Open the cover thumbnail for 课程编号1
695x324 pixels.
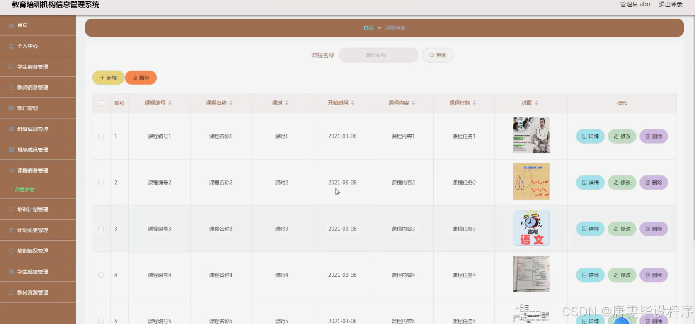pyautogui.click(x=531, y=135)
